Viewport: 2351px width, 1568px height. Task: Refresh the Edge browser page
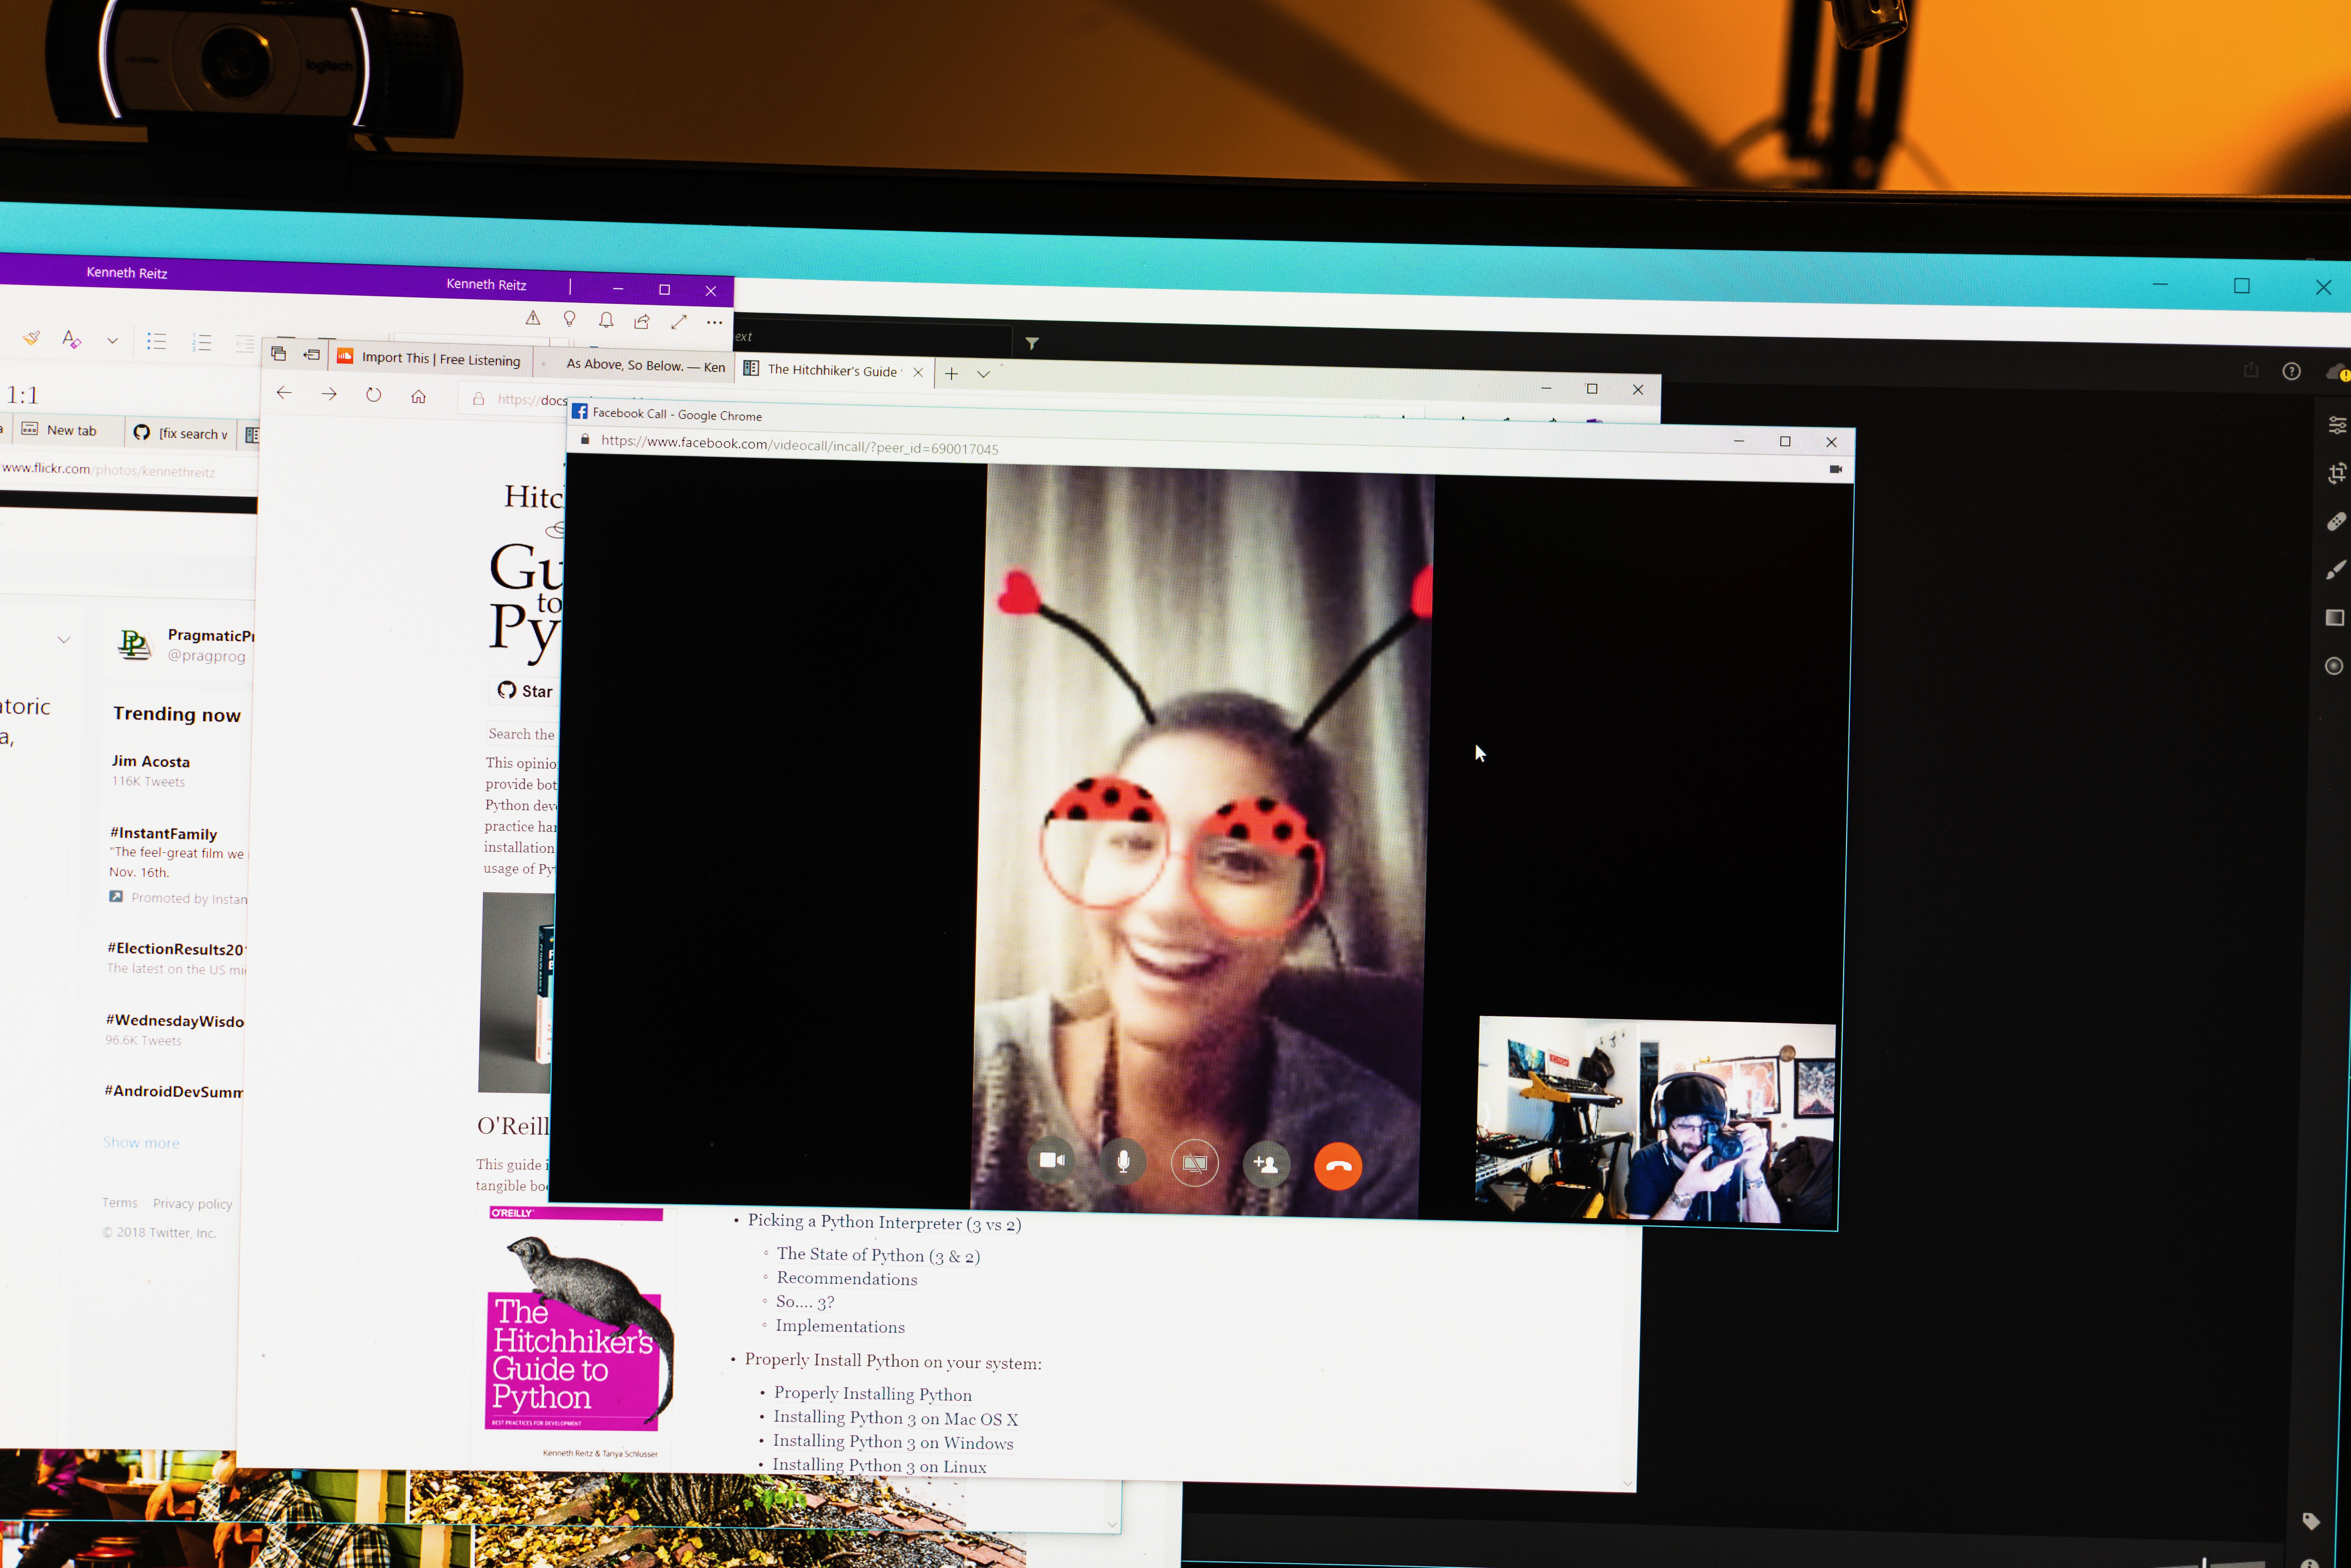pyautogui.click(x=373, y=395)
